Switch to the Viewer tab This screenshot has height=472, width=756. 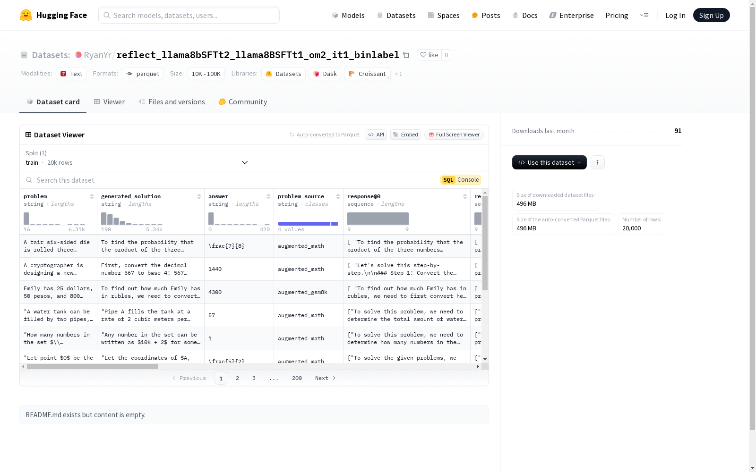click(109, 102)
